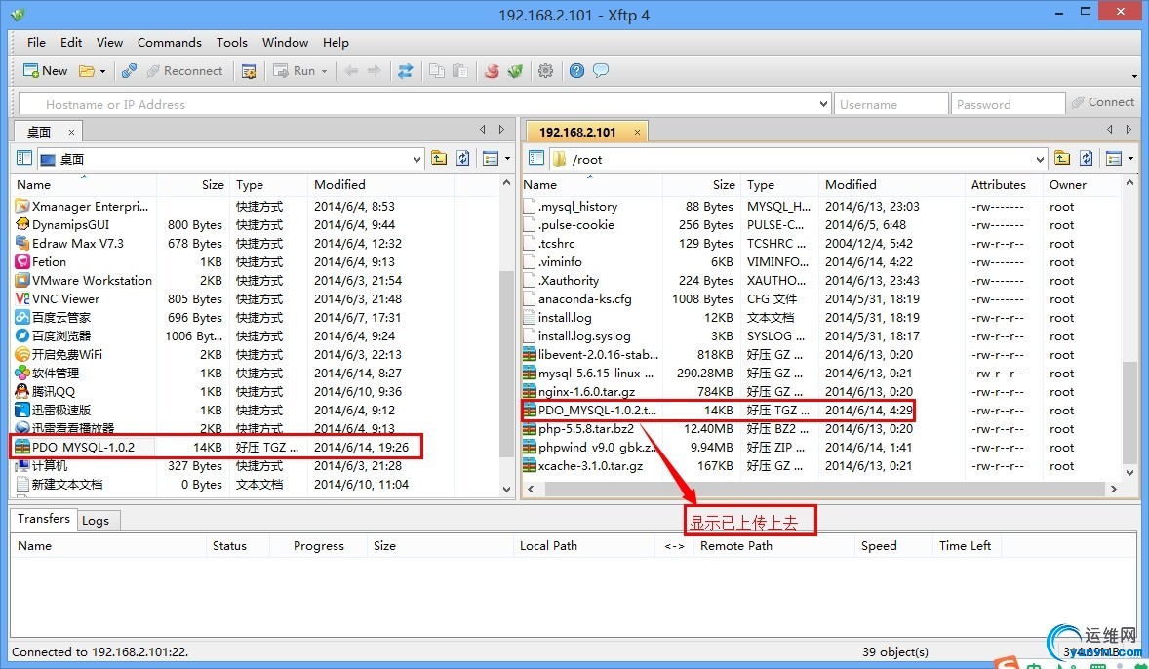Switch to the Transfers tab
This screenshot has width=1149, height=669.
point(44,519)
